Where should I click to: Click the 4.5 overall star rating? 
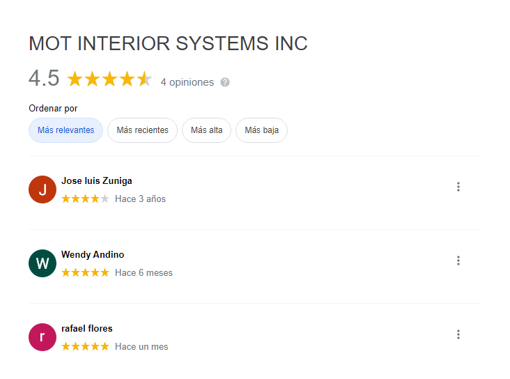coord(109,79)
